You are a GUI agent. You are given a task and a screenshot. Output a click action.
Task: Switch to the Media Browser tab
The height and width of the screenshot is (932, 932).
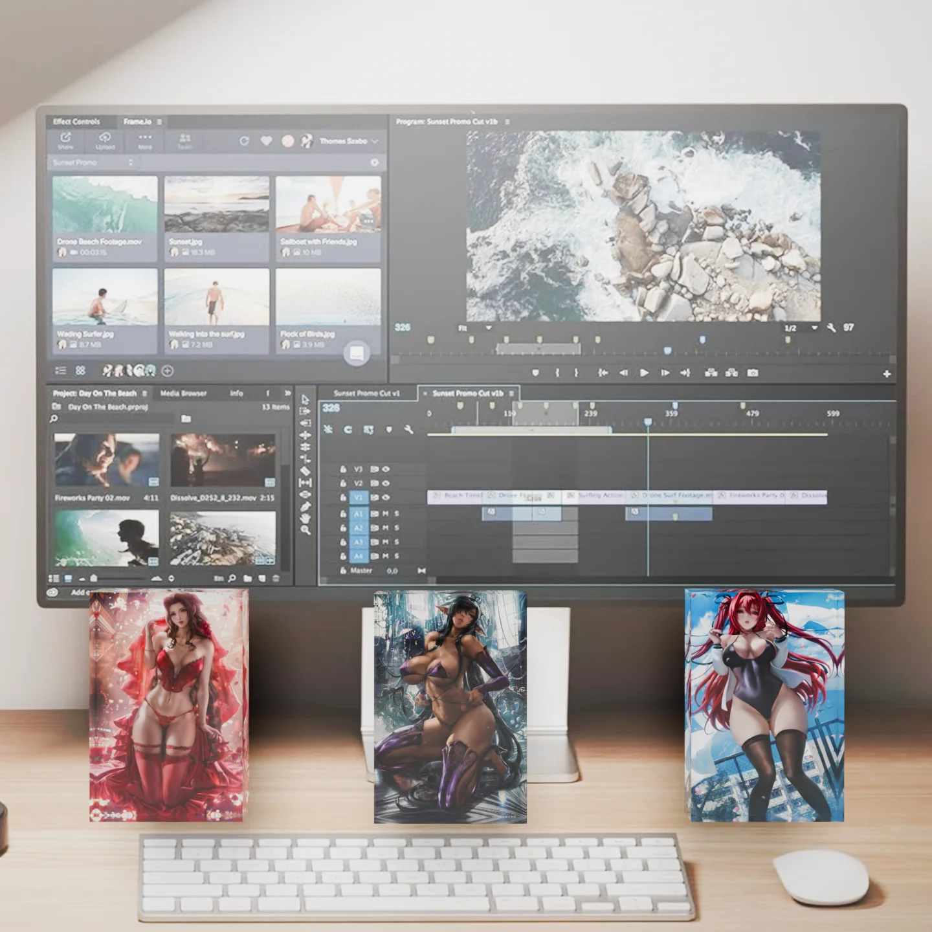[183, 393]
